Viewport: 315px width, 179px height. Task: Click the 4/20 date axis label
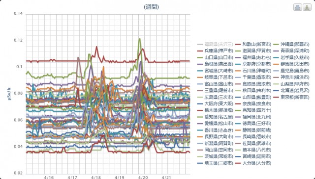143,178
